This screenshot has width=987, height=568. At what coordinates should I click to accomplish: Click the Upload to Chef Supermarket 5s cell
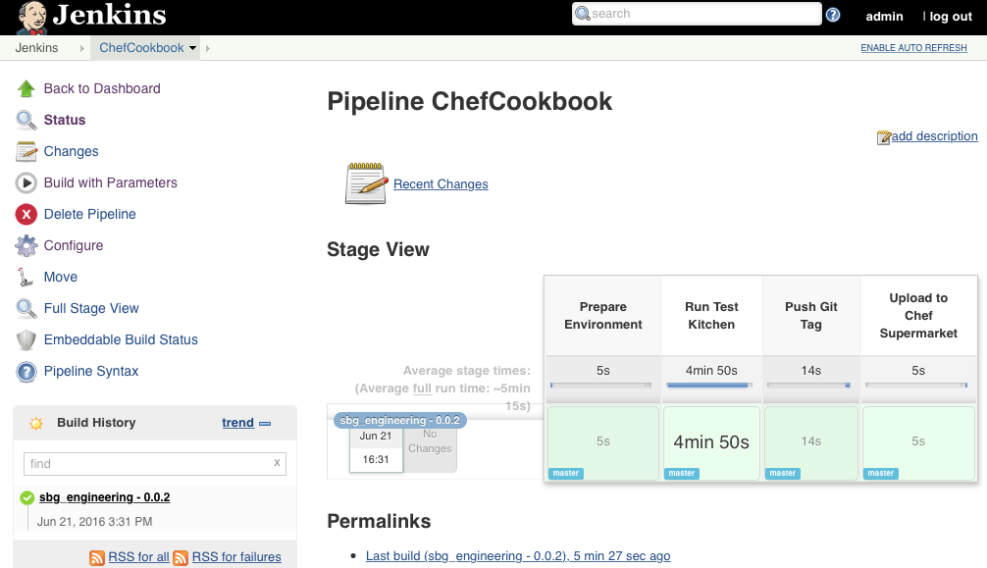tap(918, 443)
